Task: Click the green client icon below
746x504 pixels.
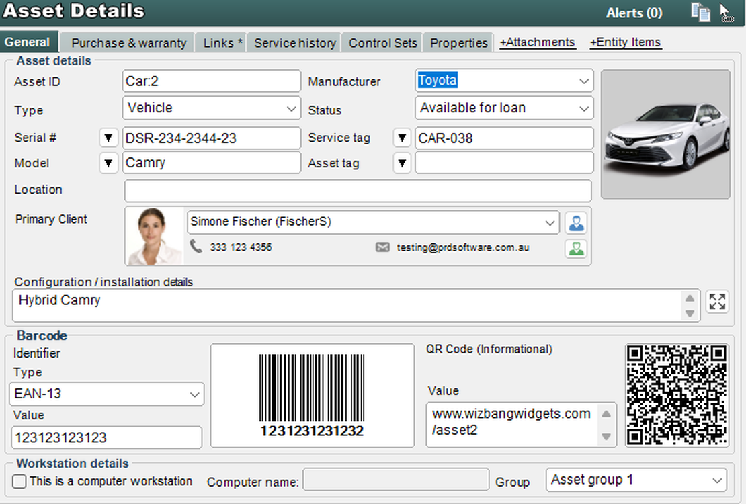Action: click(x=575, y=249)
